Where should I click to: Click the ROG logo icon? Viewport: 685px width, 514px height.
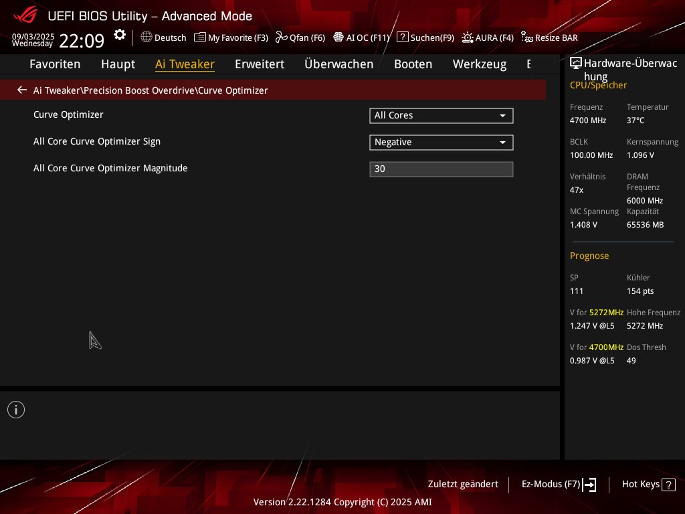pos(25,15)
